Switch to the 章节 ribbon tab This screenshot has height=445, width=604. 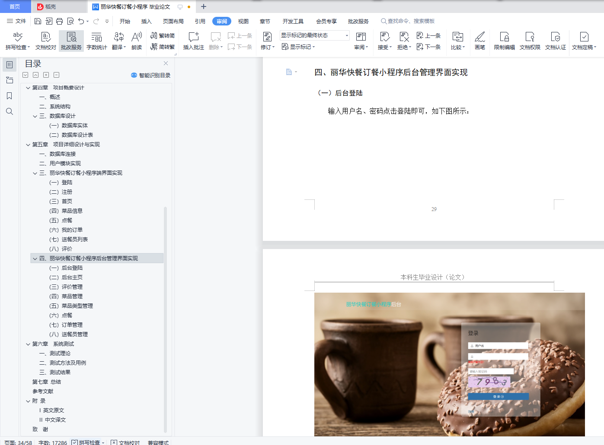(265, 21)
